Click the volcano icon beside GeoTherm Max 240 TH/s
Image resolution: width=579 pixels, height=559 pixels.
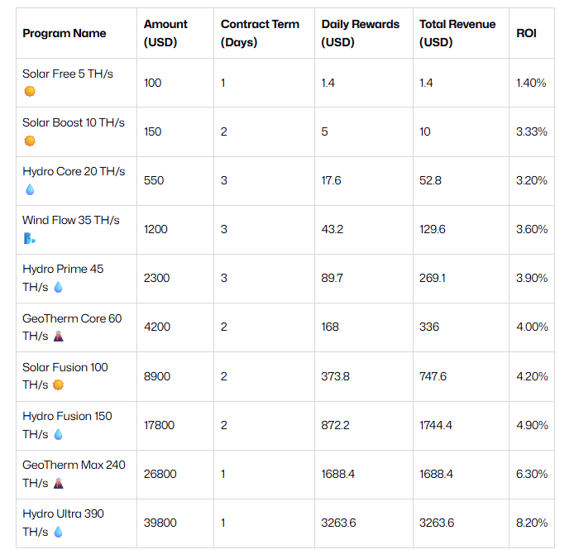[x=58, y=483]
